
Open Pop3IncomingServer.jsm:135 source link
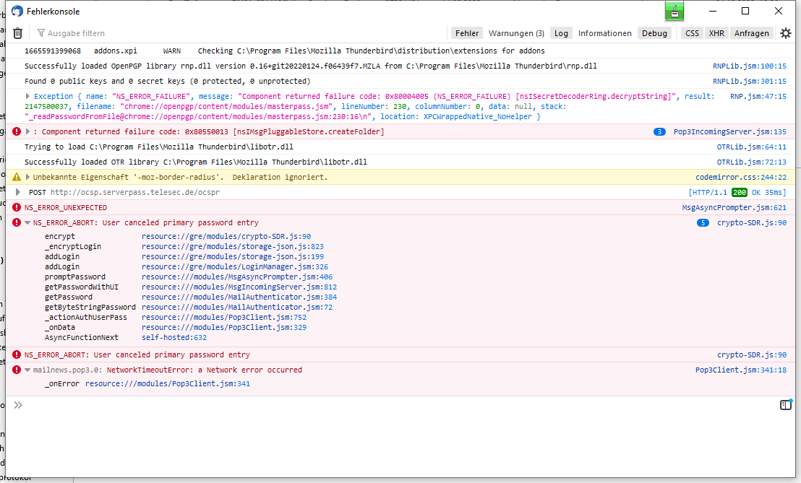pos(729,132)
